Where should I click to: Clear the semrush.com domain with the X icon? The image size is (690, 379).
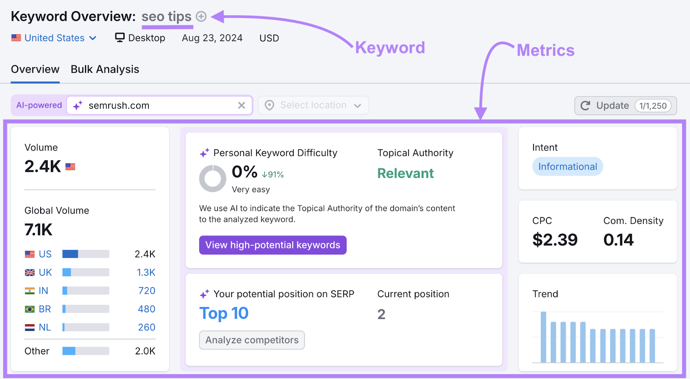[x=241, y=105]
